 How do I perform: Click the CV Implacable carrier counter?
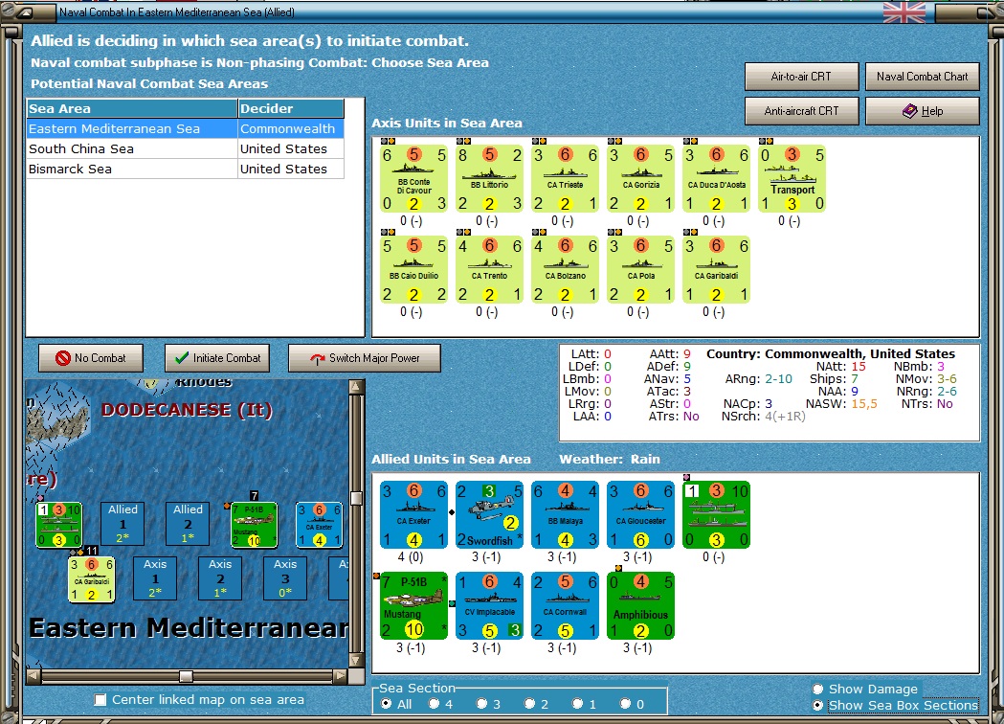tap(489, 606)
